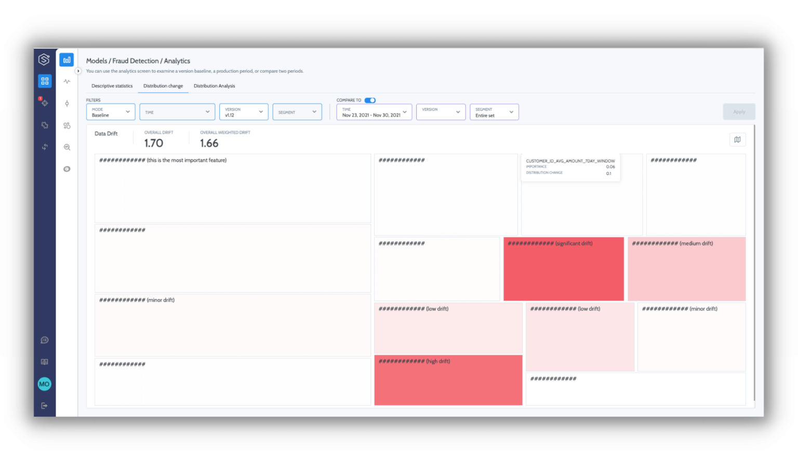798x465 pixels.
Task: Open the dashboard grid icon
Action: [x=45, y=81]
